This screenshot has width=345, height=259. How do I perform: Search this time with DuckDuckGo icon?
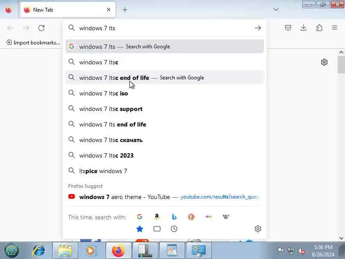click(x=191, y=217)
